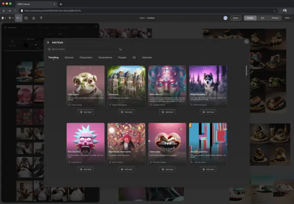
Task: Switch to Present mode
Action: 275,18
